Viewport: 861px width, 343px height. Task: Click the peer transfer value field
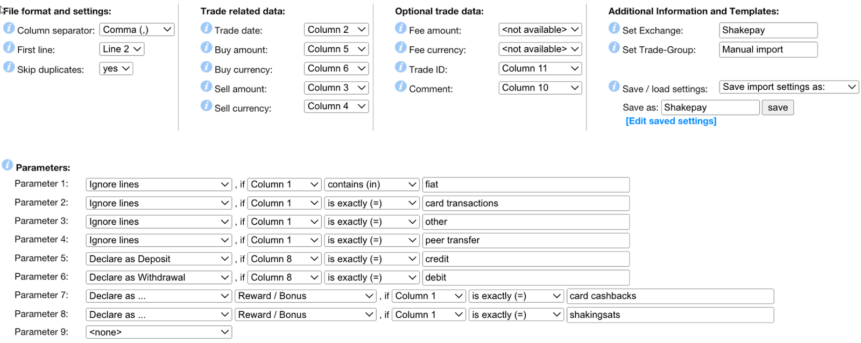click(x=526, y=240)
